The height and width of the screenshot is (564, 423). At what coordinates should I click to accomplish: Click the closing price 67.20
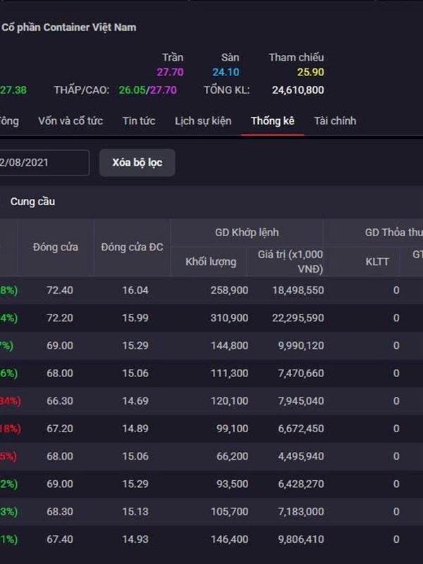[x=60, y=429]
